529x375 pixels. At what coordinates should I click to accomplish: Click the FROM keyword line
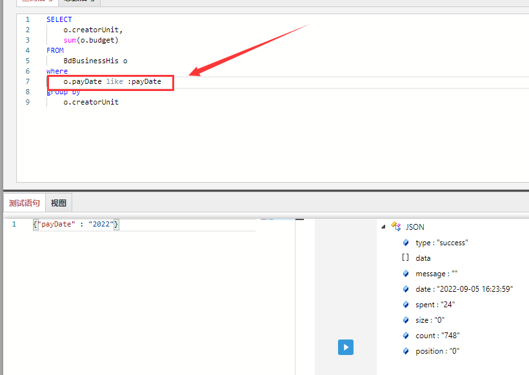click(x=55, y=50)
